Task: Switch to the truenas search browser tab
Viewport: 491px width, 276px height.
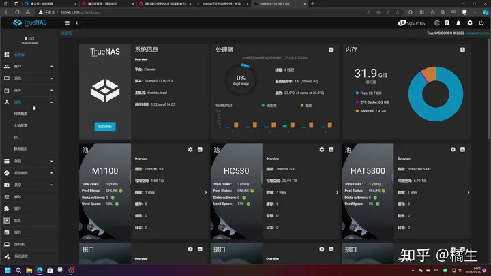Action: pyautogui.click(x=222, y=4)
